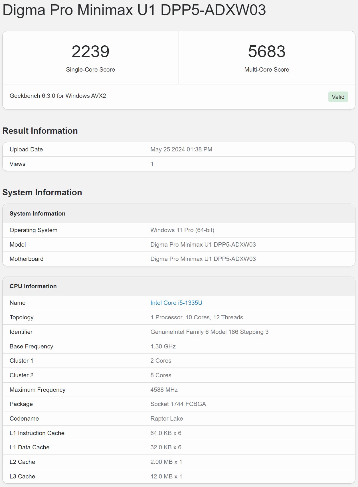Image resolution: width=358 pixels, height=487 pixels.
Task: Open the Intel Core i5-1335U link
Action: [176, 303]
